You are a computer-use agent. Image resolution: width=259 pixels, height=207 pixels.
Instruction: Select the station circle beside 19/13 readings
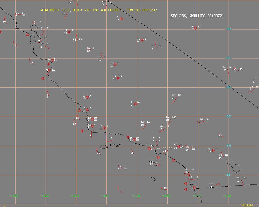pos(115,64)
